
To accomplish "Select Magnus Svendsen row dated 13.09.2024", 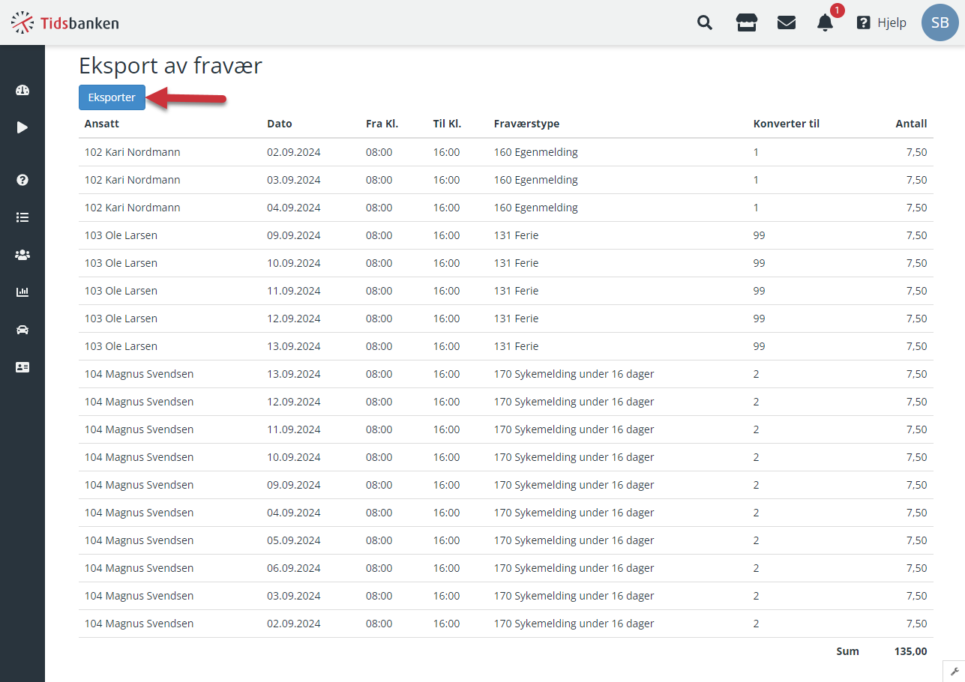I will click(x=506, y=374).
